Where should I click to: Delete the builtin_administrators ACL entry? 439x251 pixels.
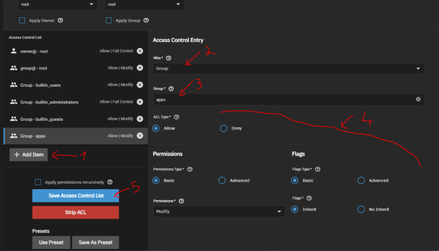click(x=140, y=102)
